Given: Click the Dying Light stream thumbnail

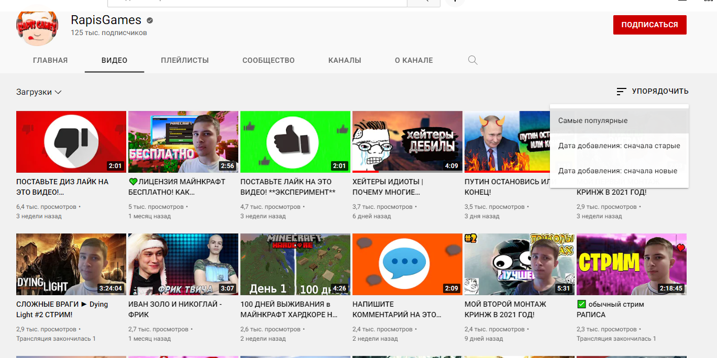Looking at the screenshot, I should [71, 264].
